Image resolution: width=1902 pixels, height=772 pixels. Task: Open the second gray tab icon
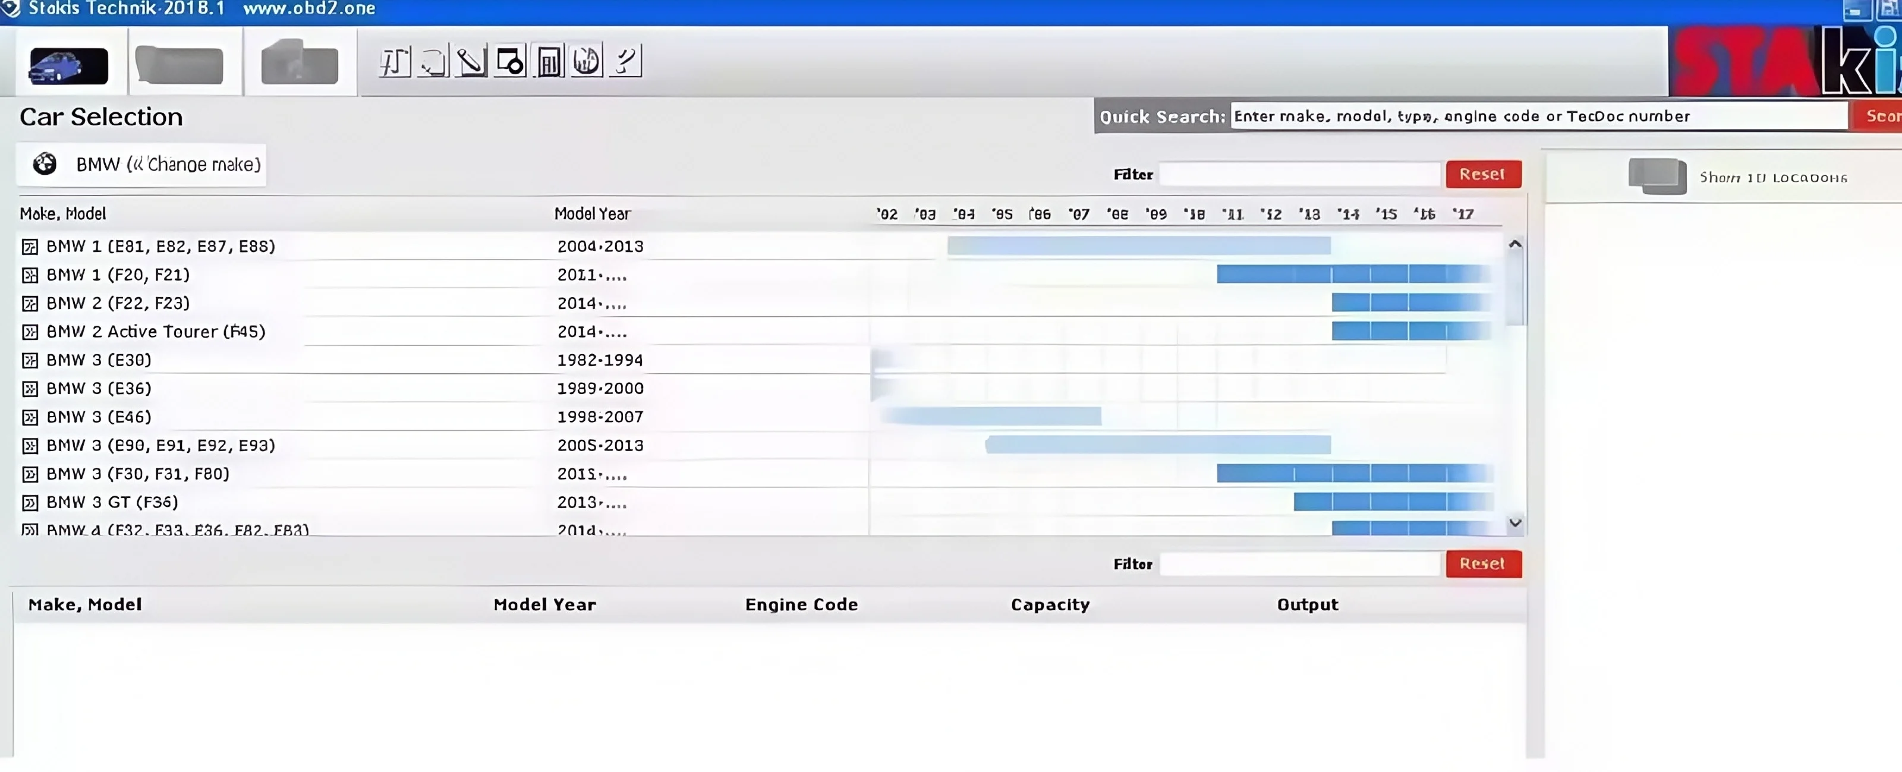179,65
